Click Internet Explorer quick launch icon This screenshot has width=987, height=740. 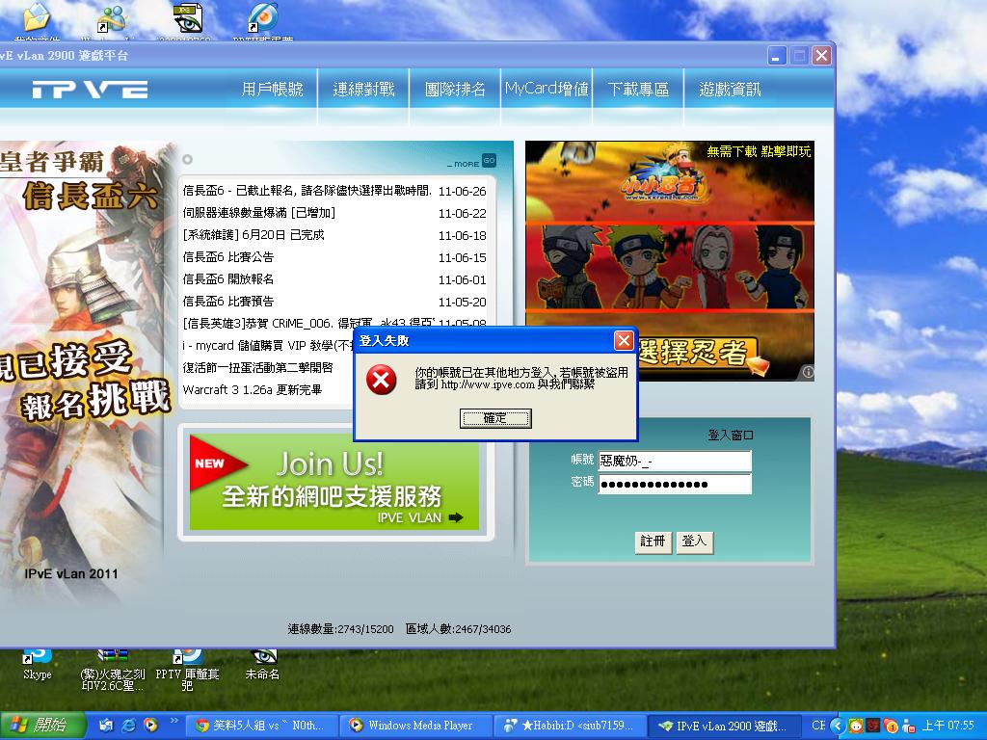point(128,726)
